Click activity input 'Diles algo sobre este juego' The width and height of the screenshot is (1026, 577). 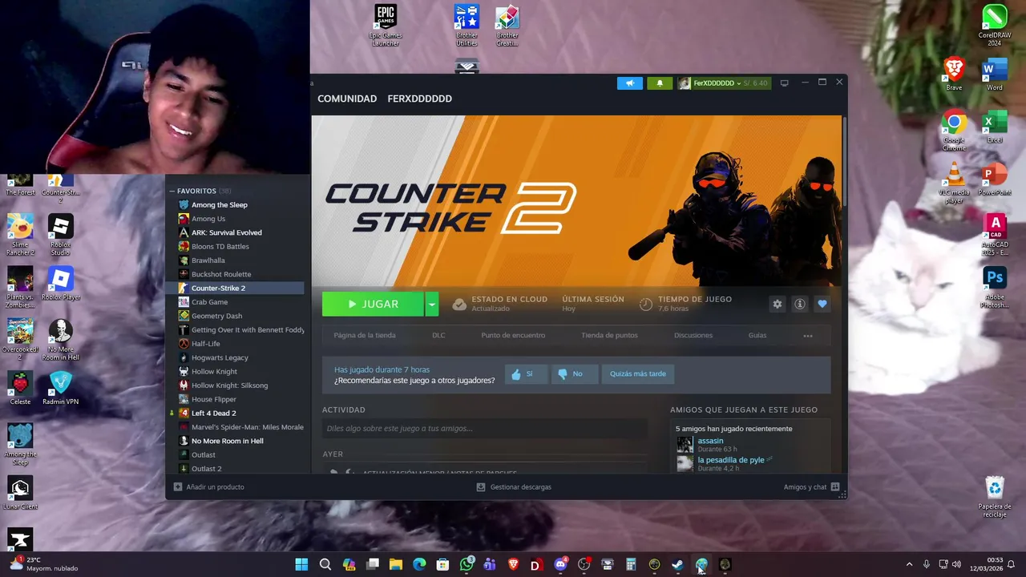click(x=484, y=429)
